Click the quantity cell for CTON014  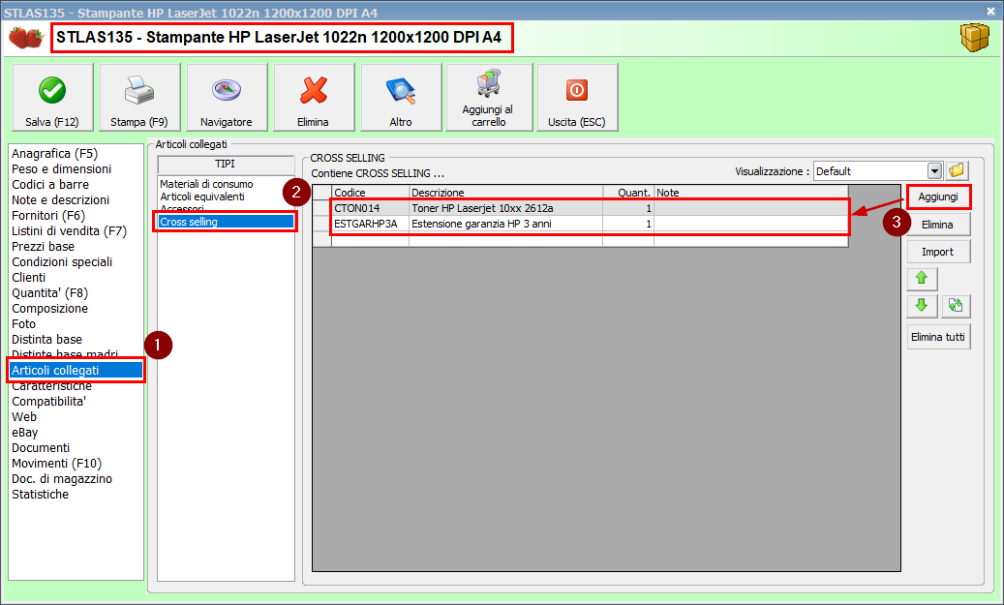pos(628,208)
